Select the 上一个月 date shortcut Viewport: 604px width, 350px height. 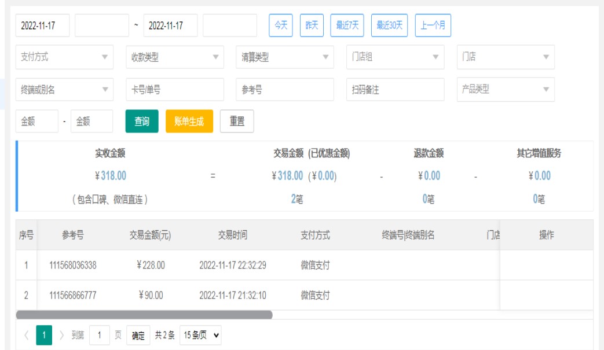tap(433, 25)
